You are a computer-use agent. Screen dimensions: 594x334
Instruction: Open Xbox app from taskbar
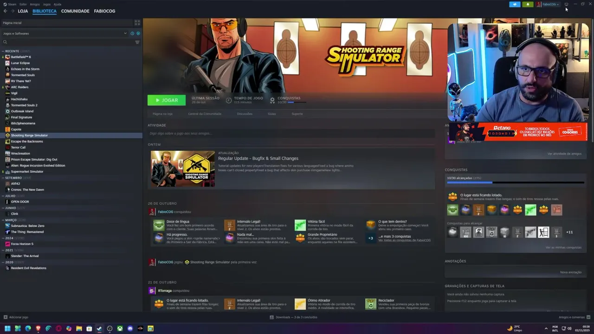[120, 328]
